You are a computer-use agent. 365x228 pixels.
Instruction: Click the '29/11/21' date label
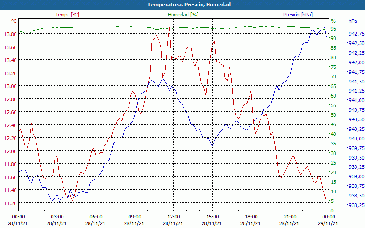(x=328, y=223)
